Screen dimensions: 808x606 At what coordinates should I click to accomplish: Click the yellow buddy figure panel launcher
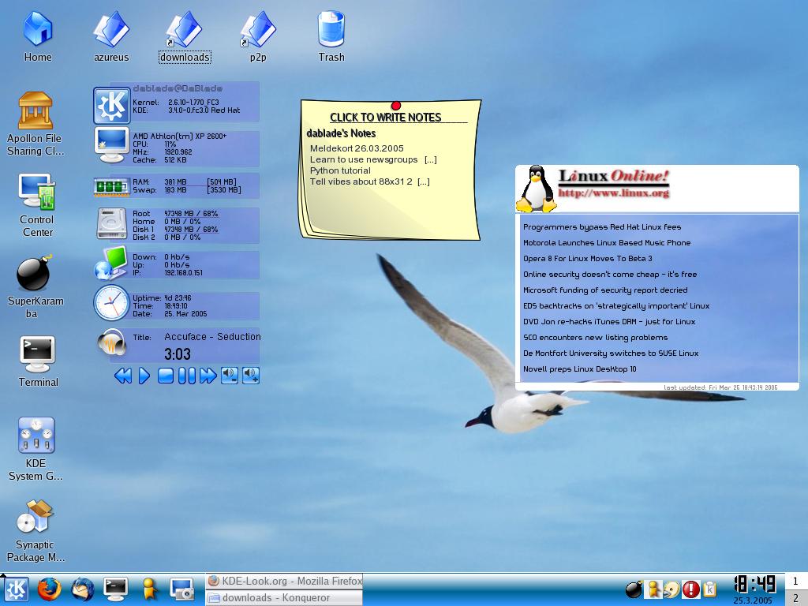(x=149, y=589)
